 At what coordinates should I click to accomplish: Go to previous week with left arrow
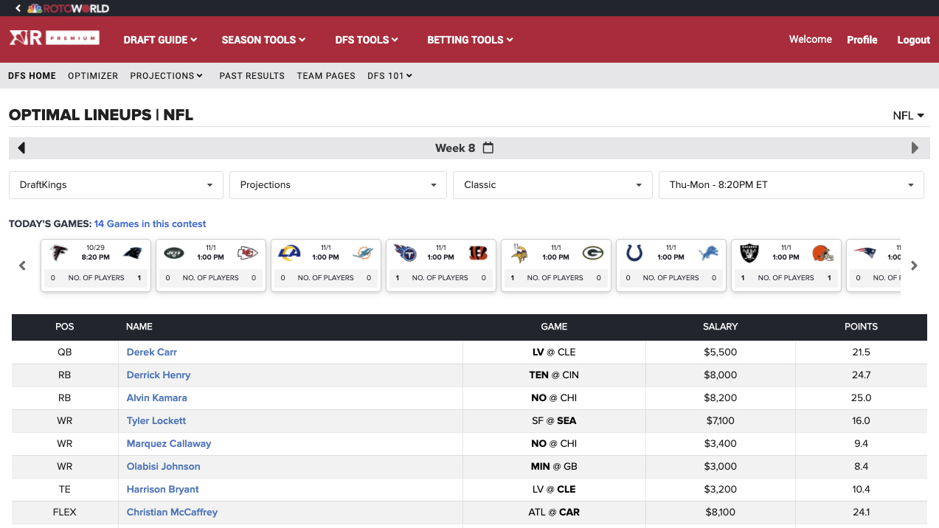click(x=21, y=148)
